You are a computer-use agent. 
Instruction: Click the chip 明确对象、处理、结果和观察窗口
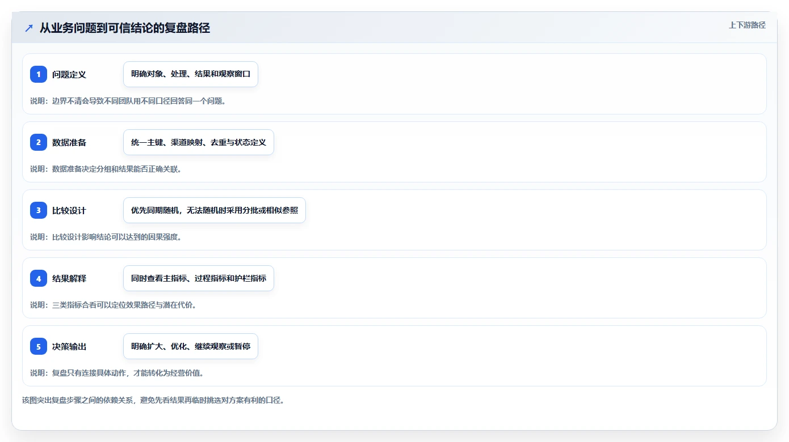click(x=191, y=74)
